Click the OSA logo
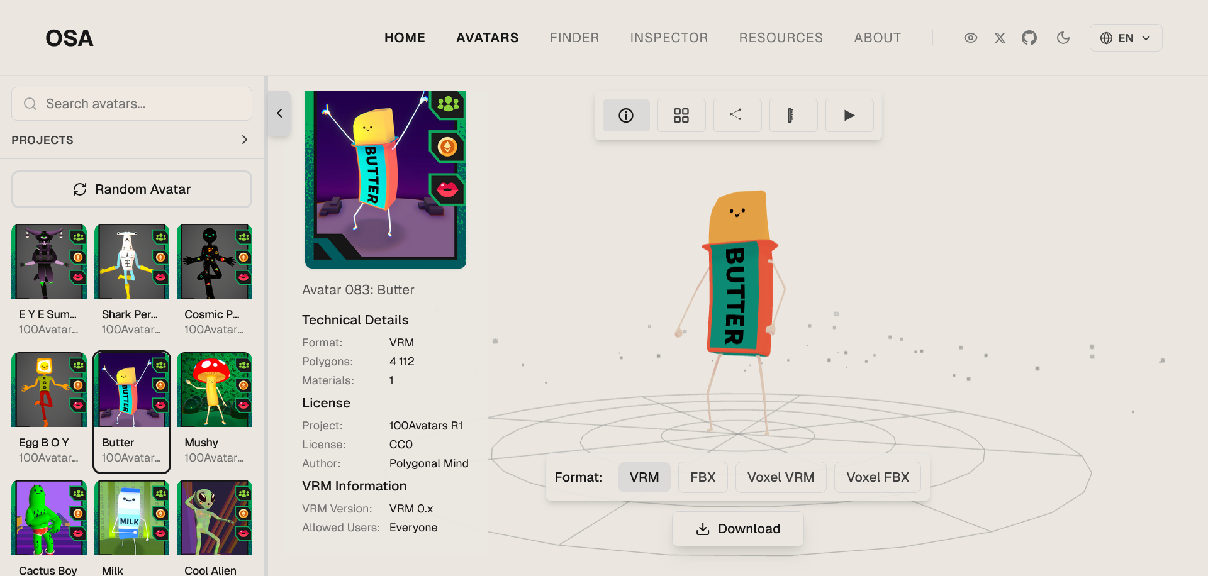This screenshot has width=1208, height=576. [69, 38]
